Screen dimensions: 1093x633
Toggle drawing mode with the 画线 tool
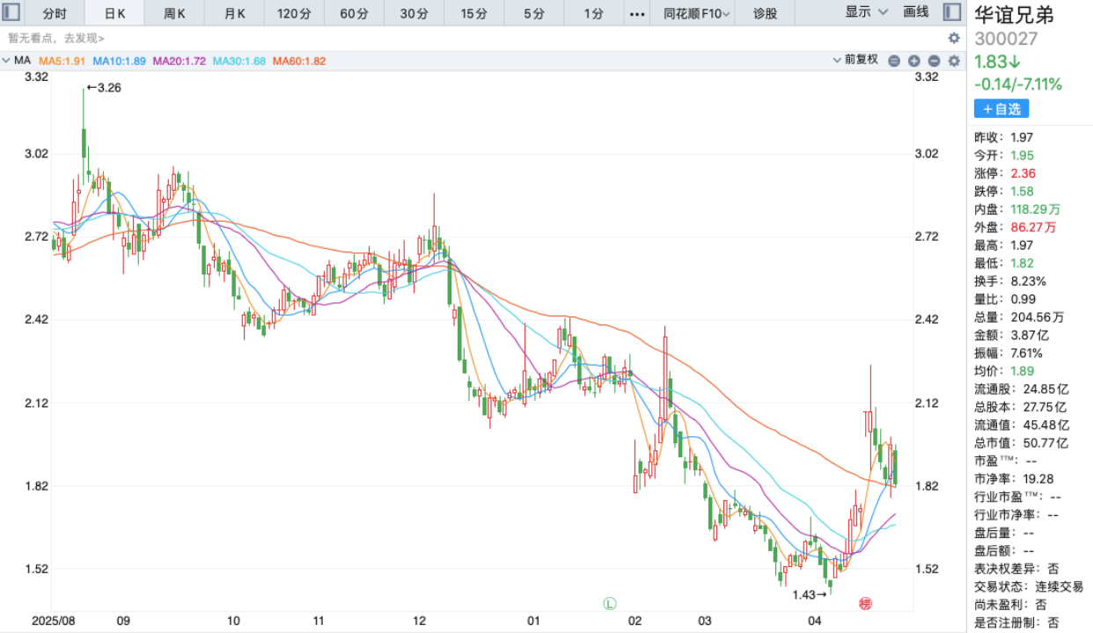tap(915, 12)
